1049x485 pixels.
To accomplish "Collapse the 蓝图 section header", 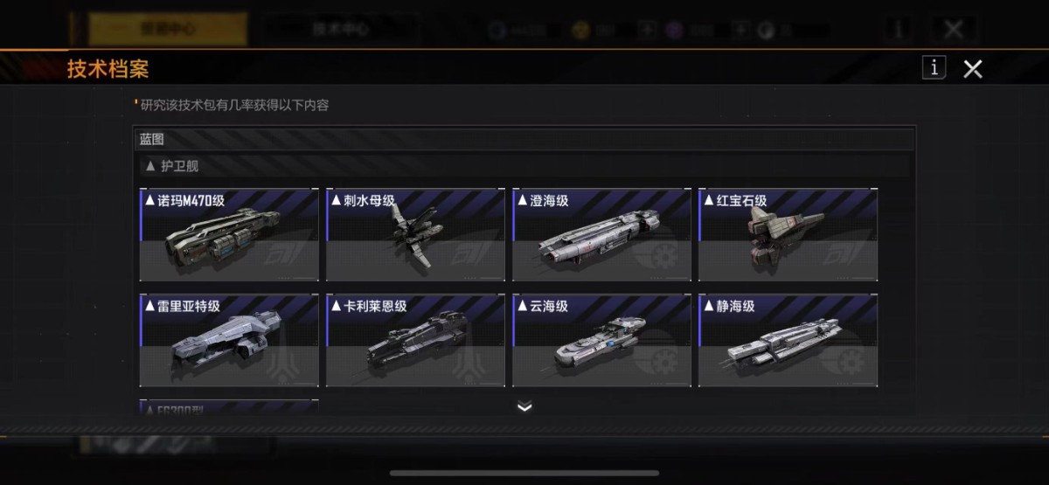I will pyautogui.click(x=524, y=139).
